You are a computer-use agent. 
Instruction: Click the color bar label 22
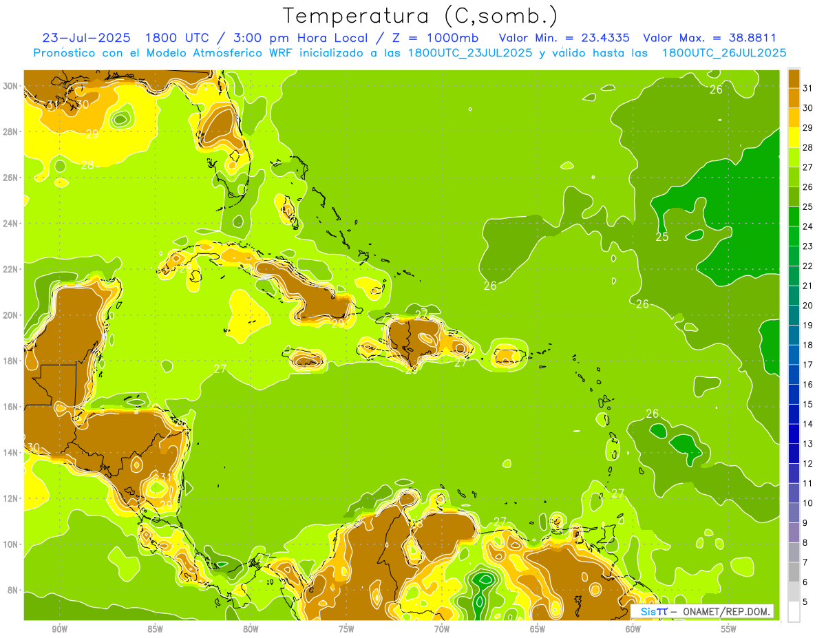click(x=807, y=266)
